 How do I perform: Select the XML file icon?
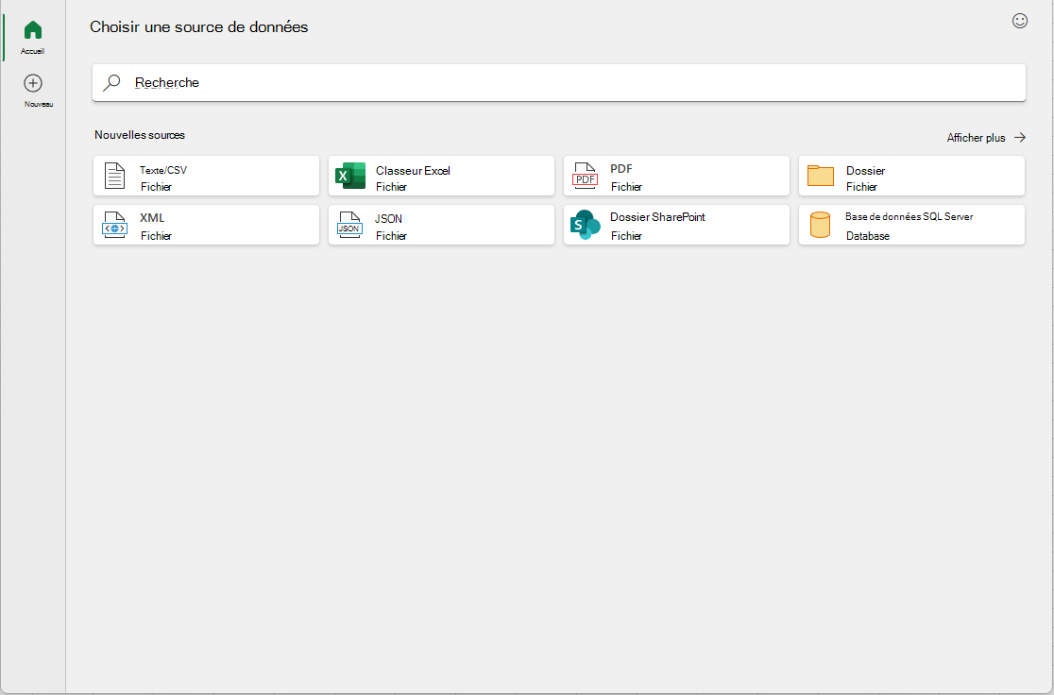(115, 225)
